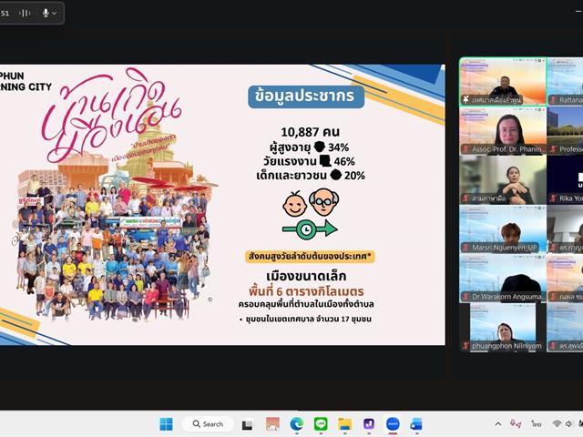This screenshot has height=437, width=583.
Task: Click the muted mic icon on Profess tile
Action: point(554,149)
